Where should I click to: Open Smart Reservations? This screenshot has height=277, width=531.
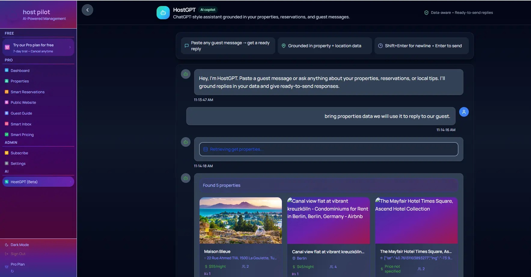tap(27, 92)
